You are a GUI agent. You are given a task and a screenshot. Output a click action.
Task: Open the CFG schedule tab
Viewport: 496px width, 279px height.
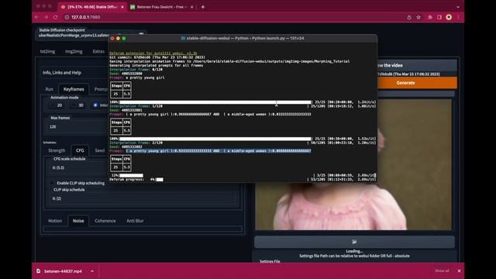(x=80, y=150)
